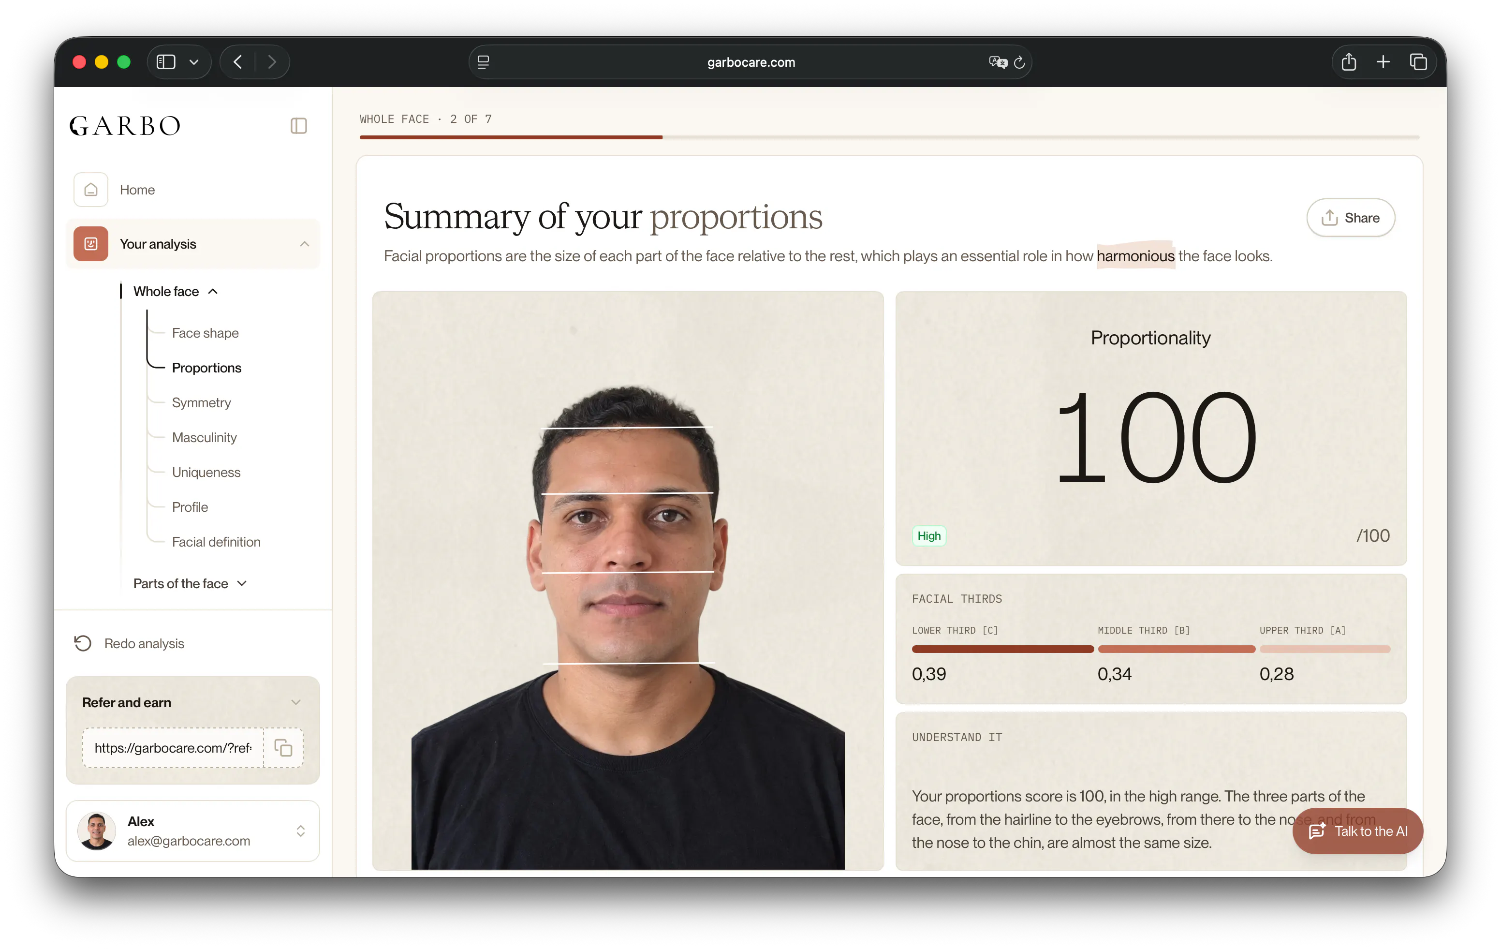Click the browser share icon in toolbar
This screenshot has width=1501, height=949.
pyautogui.click(x=1349, y=62)
